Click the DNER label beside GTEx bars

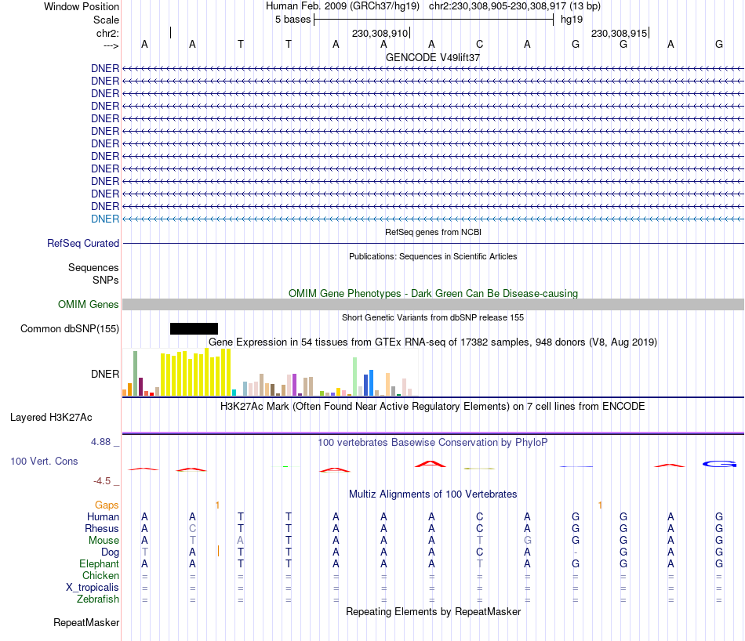pos(105,374)
